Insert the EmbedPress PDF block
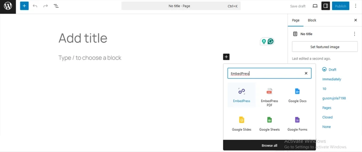Screen dimensions: 362x152 tap(269, 97)
